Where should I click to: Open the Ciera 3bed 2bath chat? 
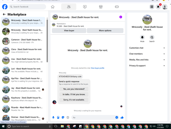pyautogui.click(x=23, y=51)
